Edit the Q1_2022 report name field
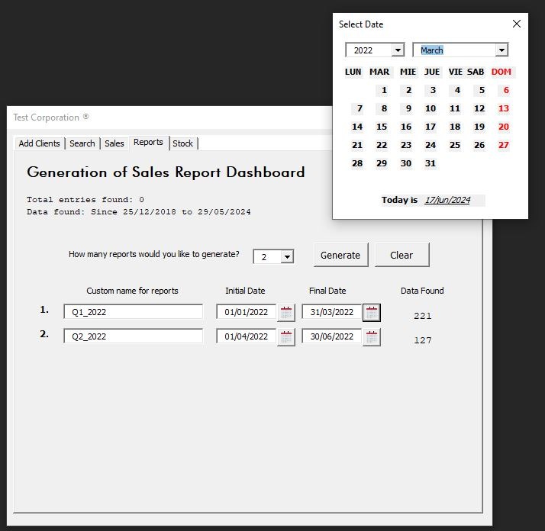Viewport: 545px width, 531px height. [x=133, y=312]
